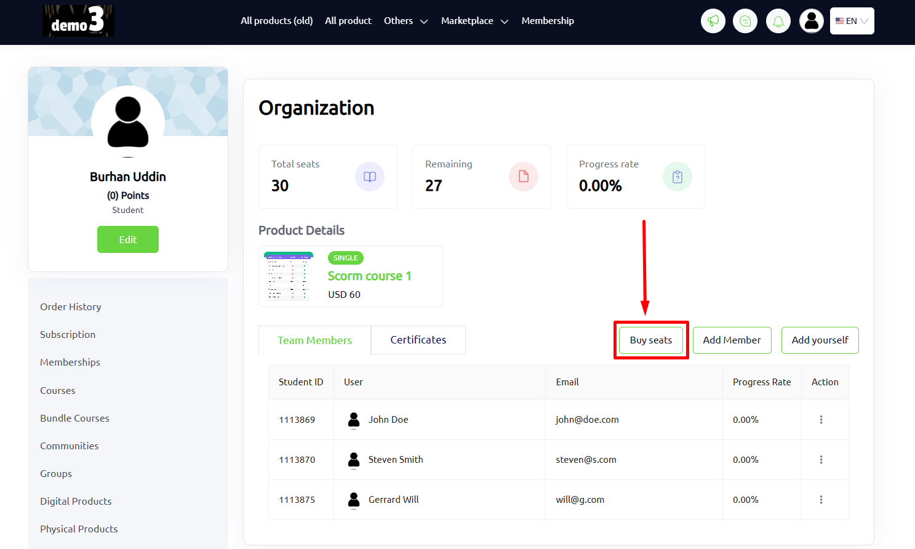Click the Gerrard Will user name
The height and width of the screenshot is (549, 915).
click(394, 500)
